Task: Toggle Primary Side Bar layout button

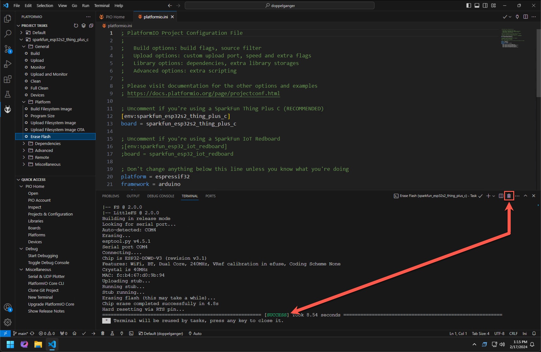Action: tap(468, 5)
